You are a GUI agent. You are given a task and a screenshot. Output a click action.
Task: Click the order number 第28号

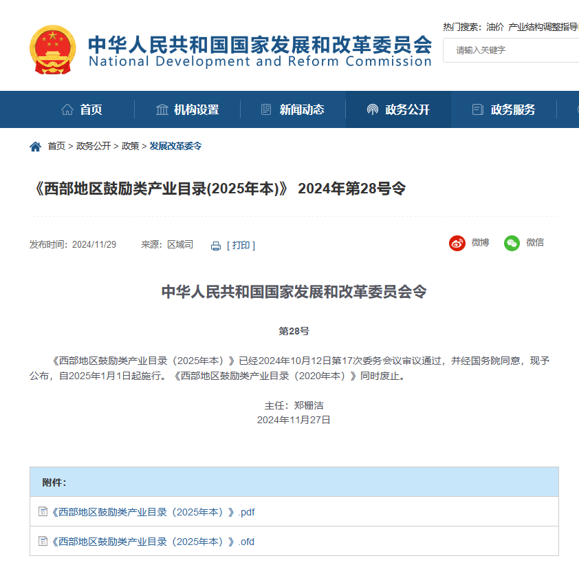pos(294,331)
